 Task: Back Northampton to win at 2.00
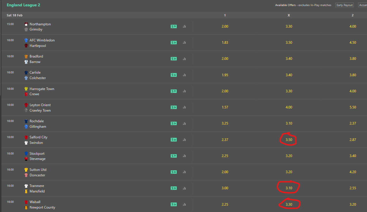click(225, 26)
